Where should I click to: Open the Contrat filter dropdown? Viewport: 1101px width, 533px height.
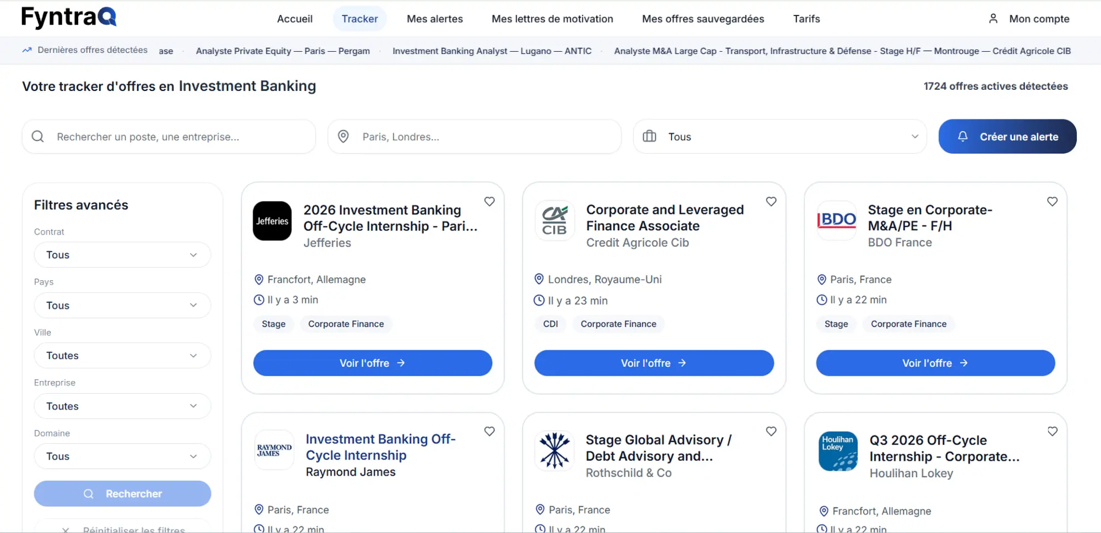click(122, 255)
